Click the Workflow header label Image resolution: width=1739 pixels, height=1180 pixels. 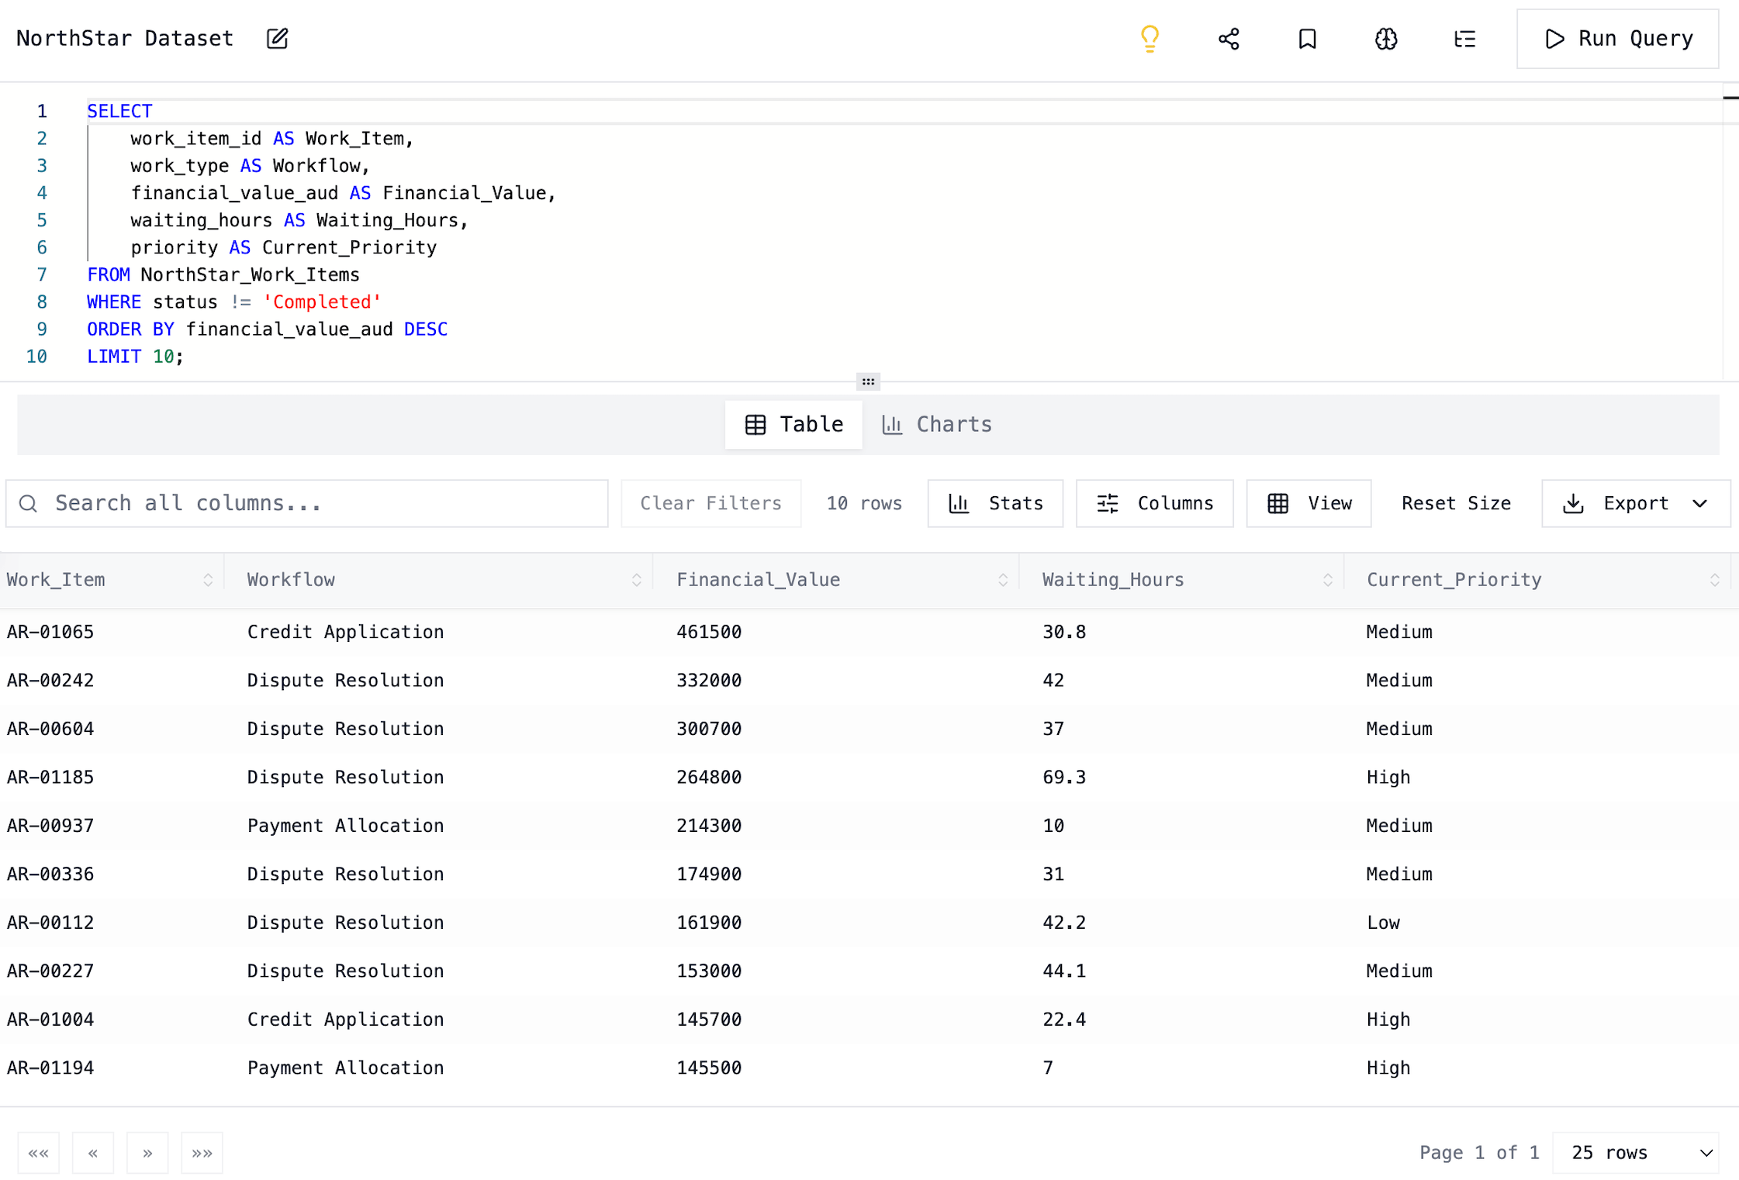tap(291, 580)
